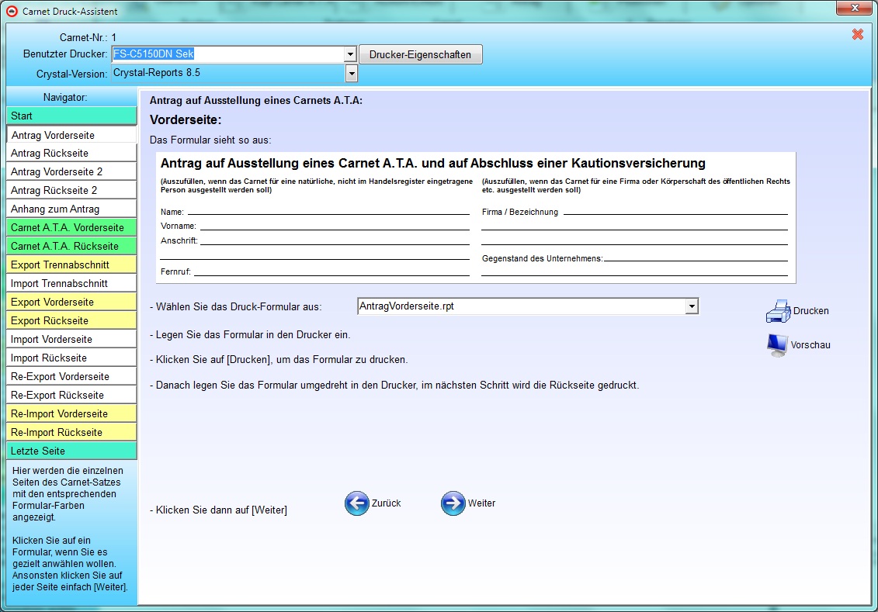Select Export Trennabschnitt in the navigator

pyautogui.click(x=71, y=265)
